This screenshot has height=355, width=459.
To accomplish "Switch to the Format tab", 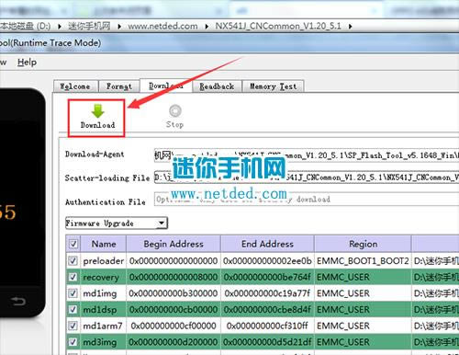I will 119,86.
